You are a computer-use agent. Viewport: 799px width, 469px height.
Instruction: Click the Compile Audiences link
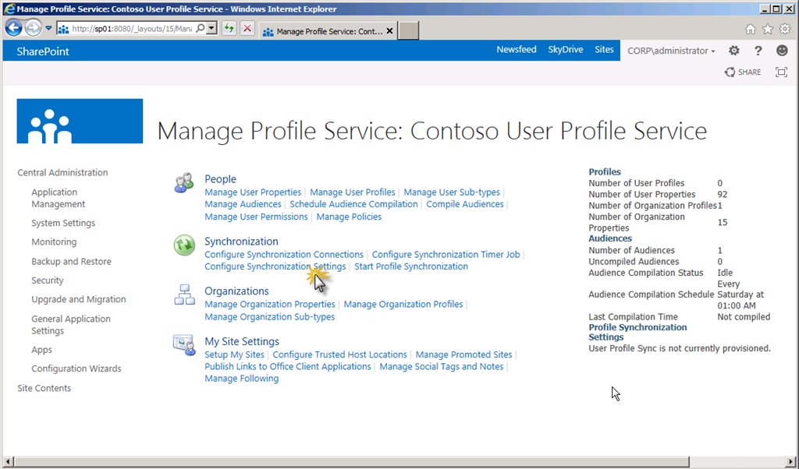(x=465, y=204)
